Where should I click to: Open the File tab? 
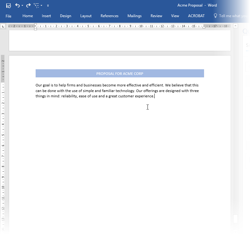tap(8, 16)
